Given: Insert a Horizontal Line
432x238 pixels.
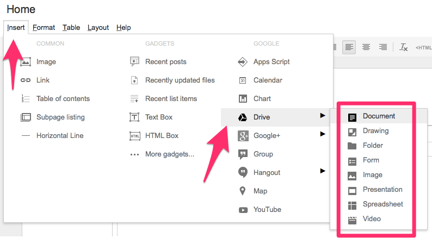Looking at the screenshot, I should click(x=60, y=136).
